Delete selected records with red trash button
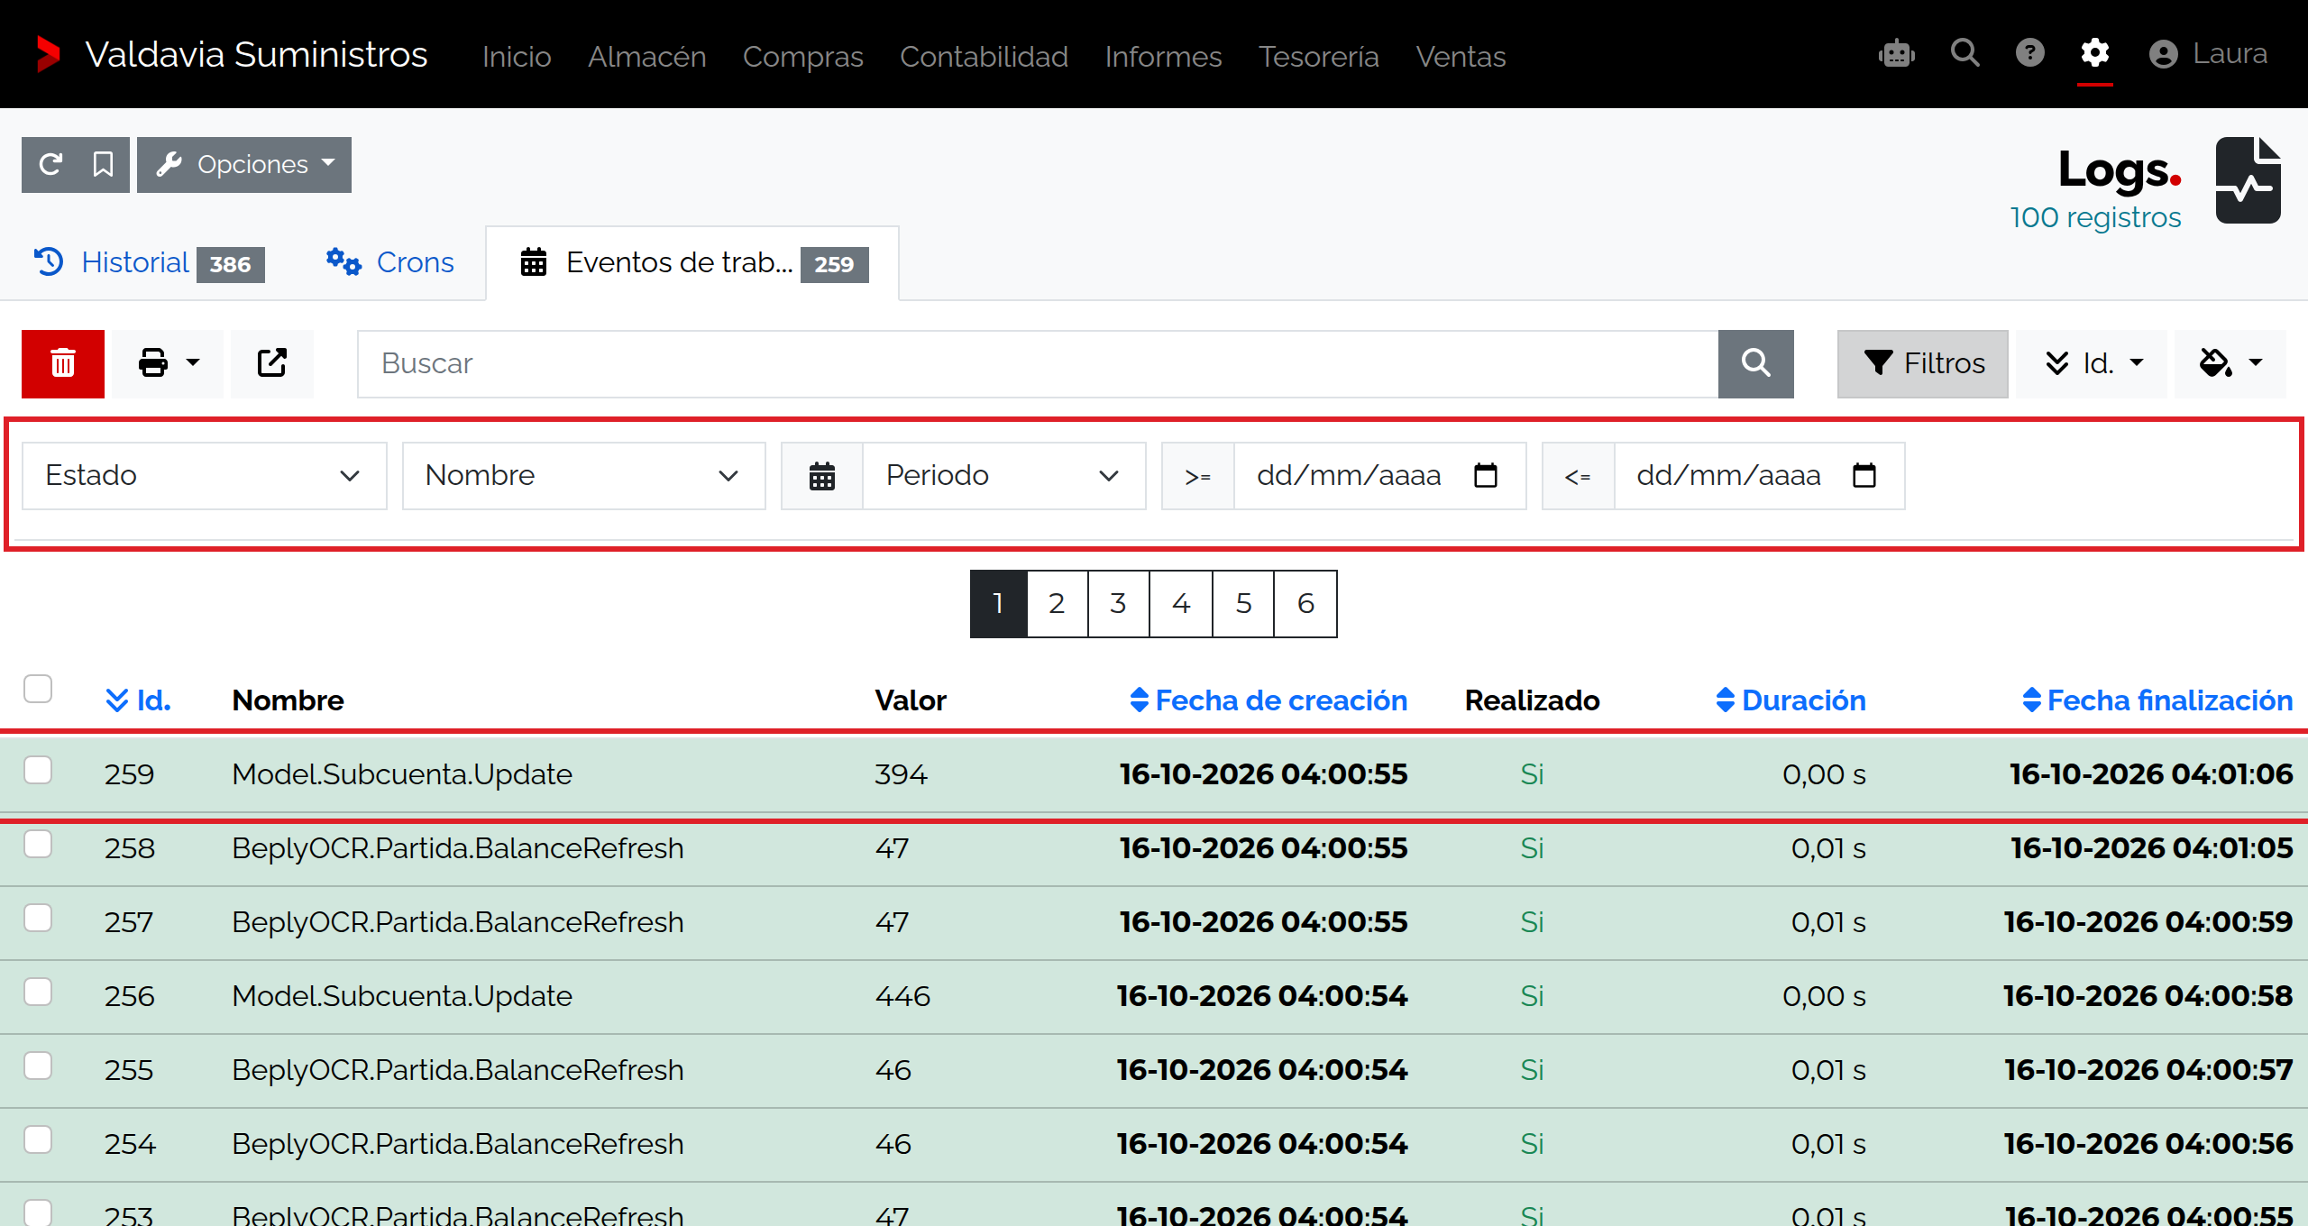The image size is (2308, 1226). tap(63, 363)
